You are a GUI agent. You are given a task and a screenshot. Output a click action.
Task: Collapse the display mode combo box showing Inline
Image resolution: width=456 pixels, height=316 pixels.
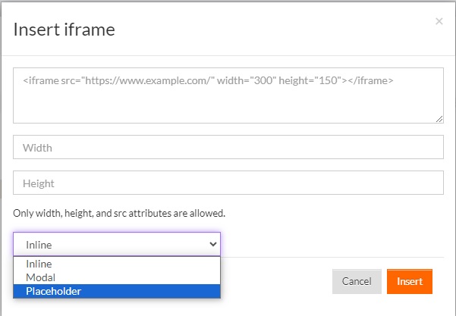click(117, 244)
